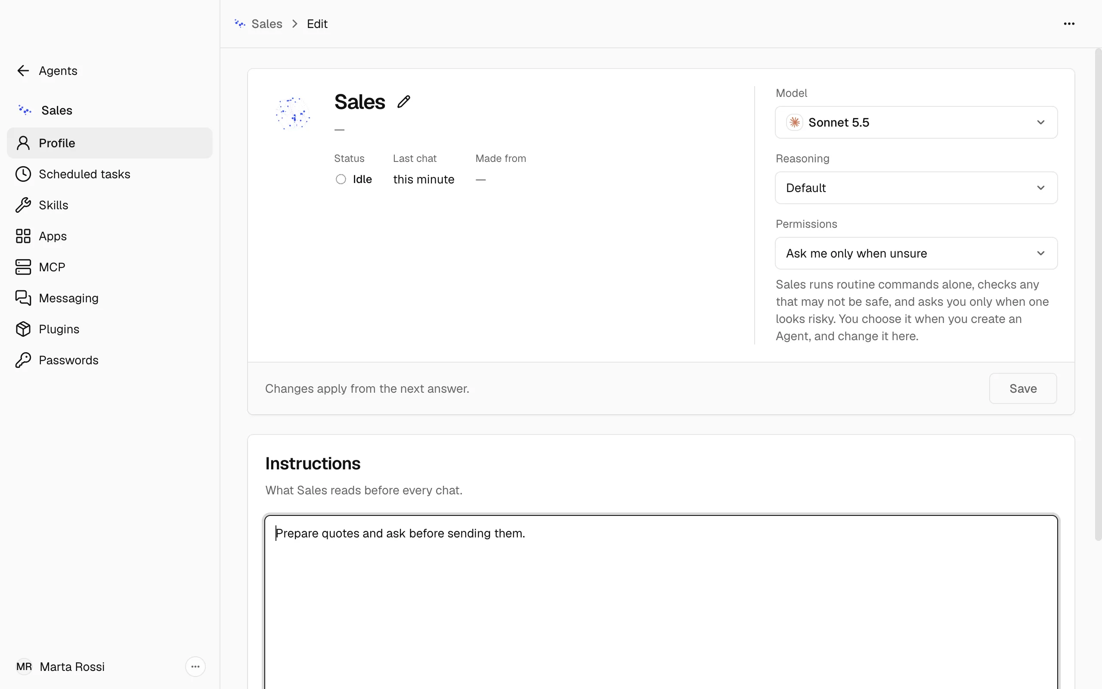Viewport: 1102px width, 689px height.
Task: Click the Sales agent dots icon in sidebar
Action: pyautogui.click(x=25, y=110)
